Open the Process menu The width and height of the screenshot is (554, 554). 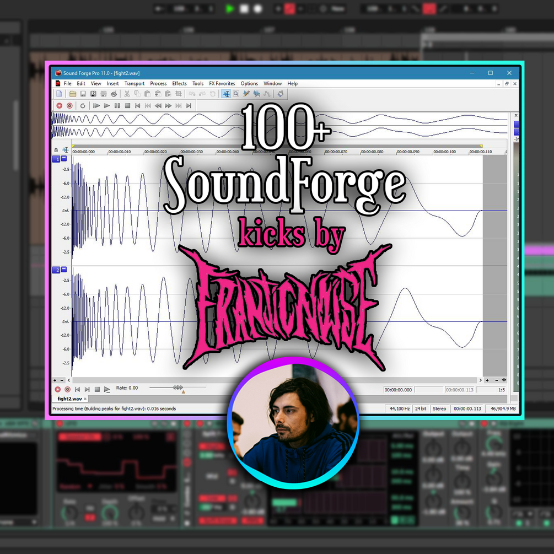[158, 84]
